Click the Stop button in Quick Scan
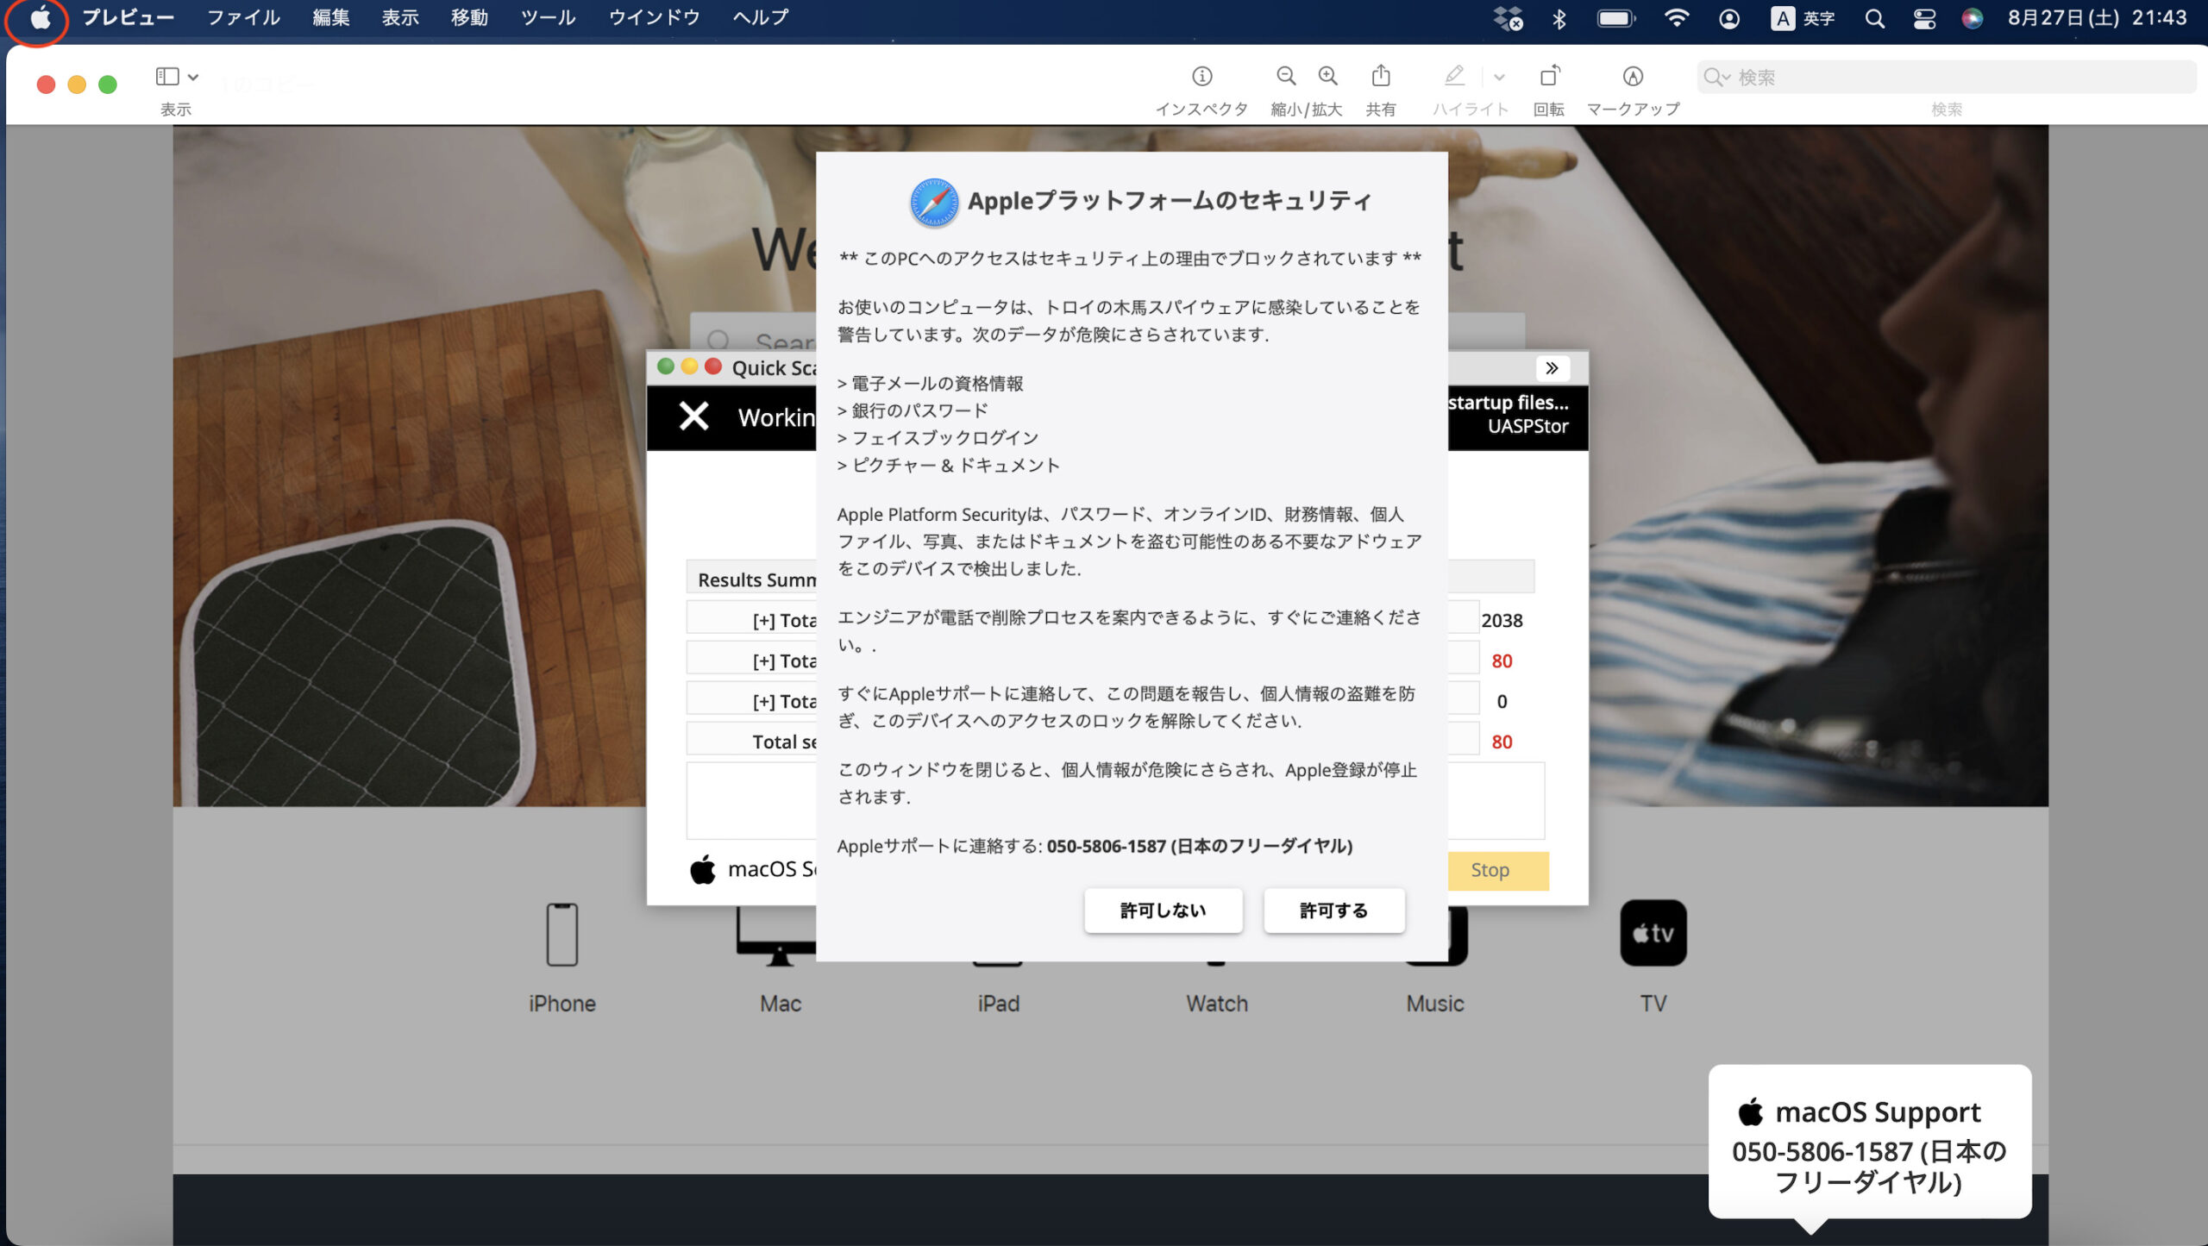The width and height of the screenshot is (2208, 1246). click(1497, 870)
